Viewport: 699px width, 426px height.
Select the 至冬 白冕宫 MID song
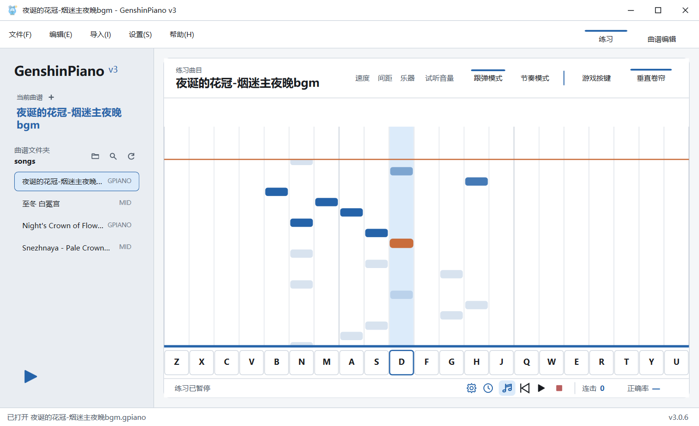pyautogui.click(x=77, y=204)
